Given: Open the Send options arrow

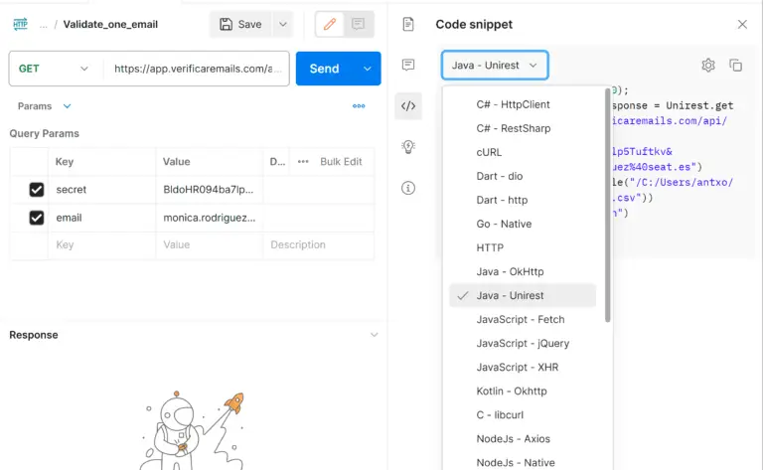Looking at the screenshot, I should point(368,69).
